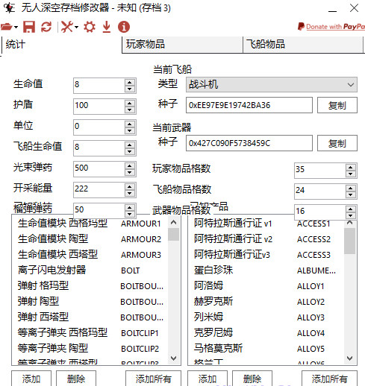Click the Donate with PayPal link
Image resolution: width=365 pixels, height=386 pixels.
[331, 26]
